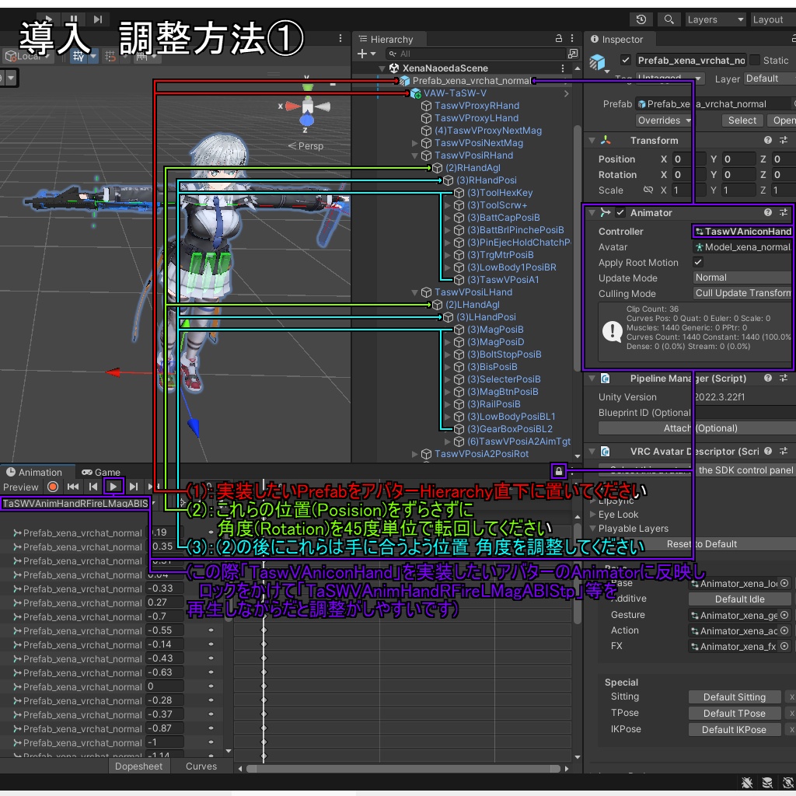The height and width of the screenshot is (796, 796).
Task: Open the Layer Default dropdown
Action: tap(769, 79)
